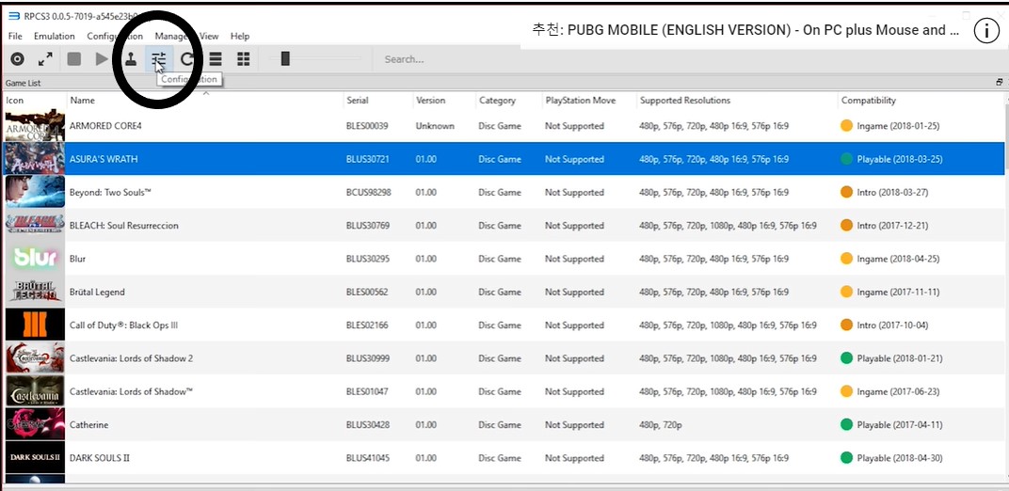Click the Stop emulation toolbar button

[x=74, y=59]
